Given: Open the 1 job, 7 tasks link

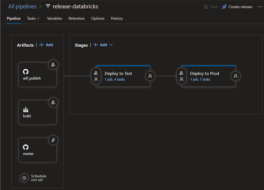Looking at the screenshot, I should point(200,79).
